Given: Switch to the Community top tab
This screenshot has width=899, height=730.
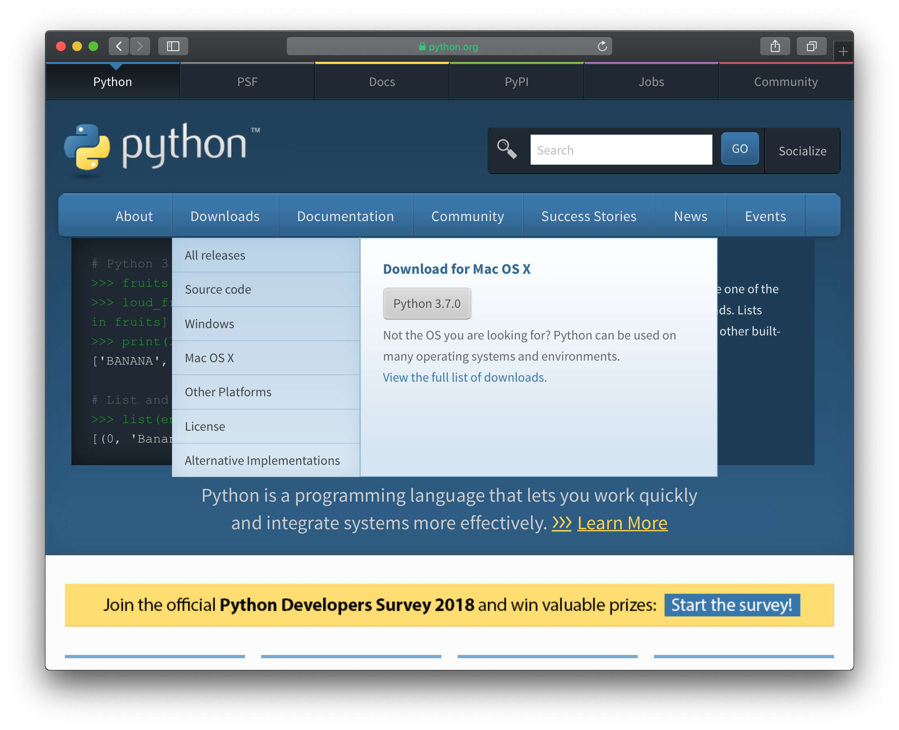Looking at the screenshot, I should point(786,82).
